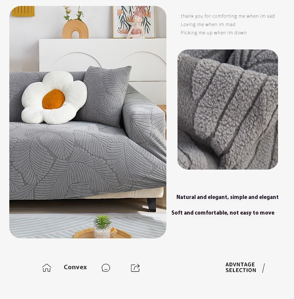The width and height of the screenshot is (294, 299).
Task: Open the chat bubble icon
Action: pos(106,268)
